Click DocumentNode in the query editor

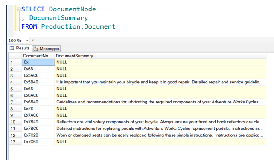coord(73,9)
